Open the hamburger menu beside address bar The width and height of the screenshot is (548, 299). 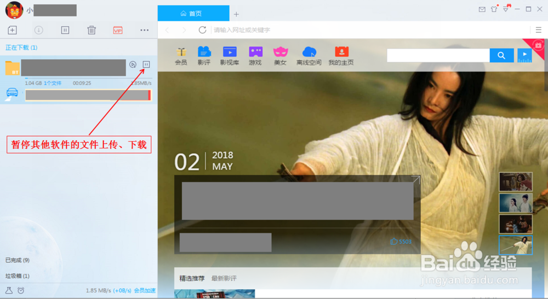point(539,30)
